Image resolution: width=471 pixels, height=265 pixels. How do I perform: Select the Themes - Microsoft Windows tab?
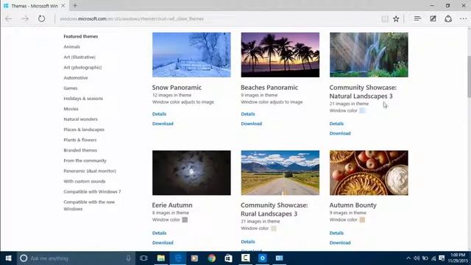pos(35,6)
